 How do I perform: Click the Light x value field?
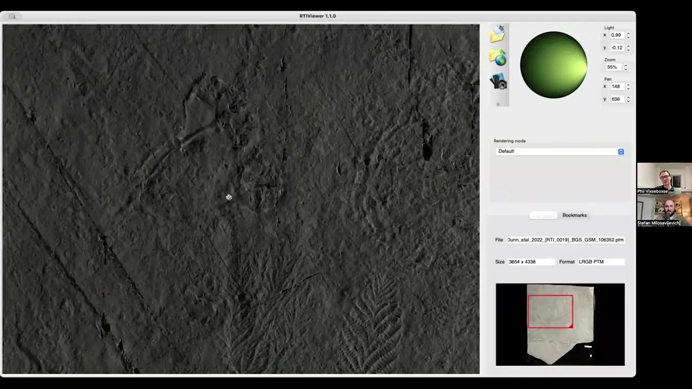[x=617, y=35]
